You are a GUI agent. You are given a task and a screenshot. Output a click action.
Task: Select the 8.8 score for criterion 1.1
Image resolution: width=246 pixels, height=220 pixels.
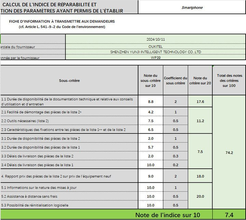pos(150,101)
